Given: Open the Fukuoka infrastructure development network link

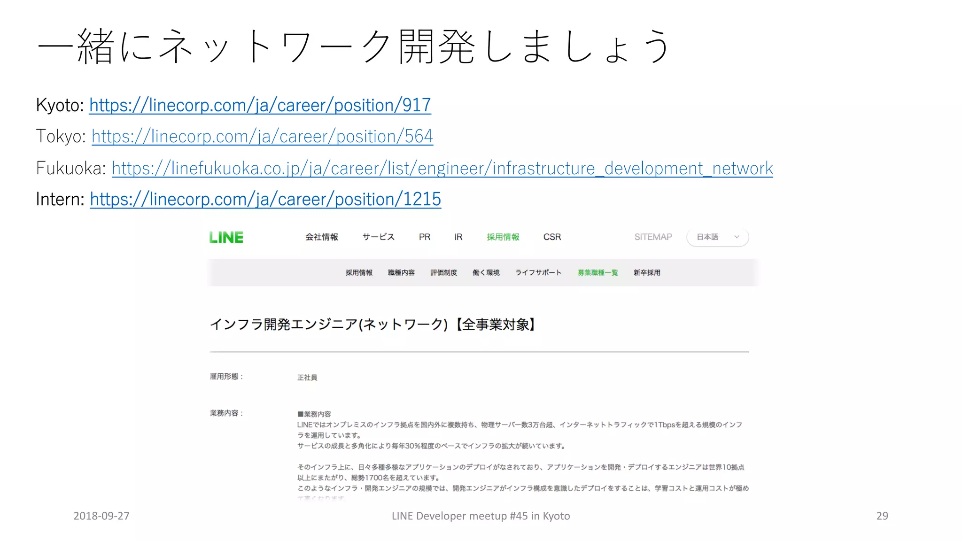Looking at the screenshot, I should [442, 168].
